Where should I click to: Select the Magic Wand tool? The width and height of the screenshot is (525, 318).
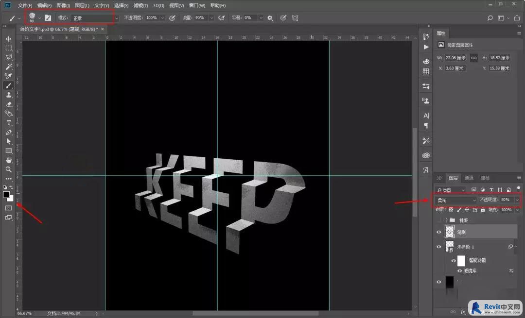(x=9, y=67)
